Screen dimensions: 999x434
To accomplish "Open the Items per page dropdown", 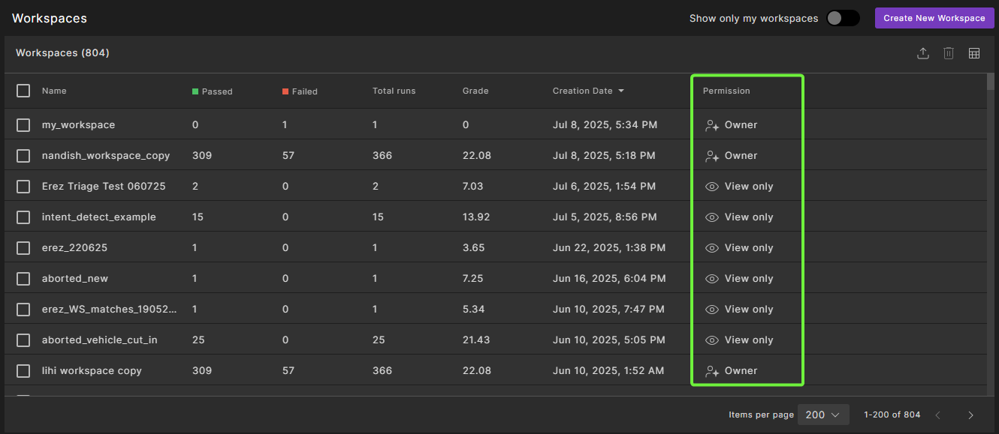I will (x=822, y=415).
